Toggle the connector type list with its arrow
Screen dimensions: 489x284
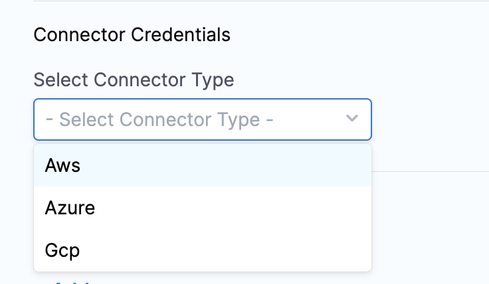tap(352, 119)
